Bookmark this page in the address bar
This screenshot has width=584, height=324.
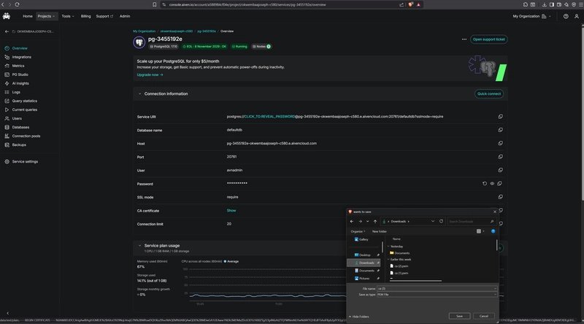(x=154, y=4)
